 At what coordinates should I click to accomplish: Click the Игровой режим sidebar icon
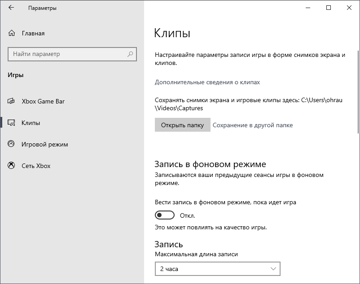(x=12, y=144)
